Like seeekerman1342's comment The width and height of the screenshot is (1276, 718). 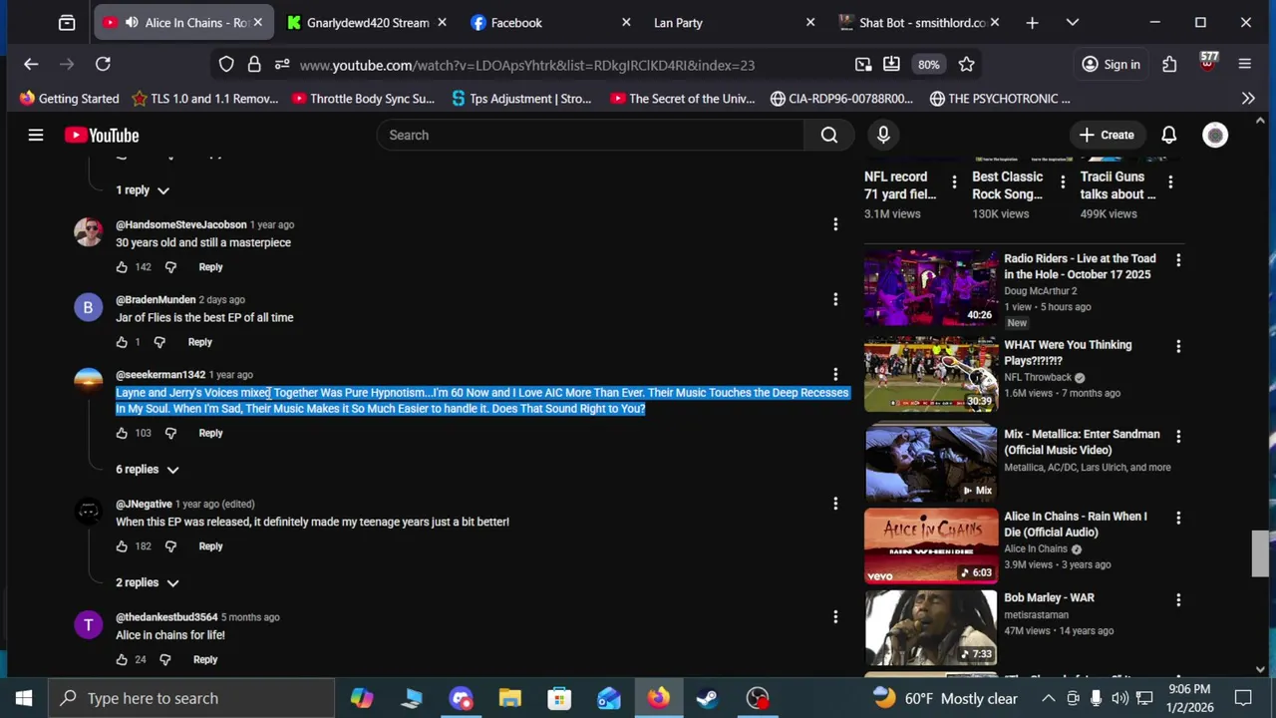pyautogui.click(x=122, y=433)
